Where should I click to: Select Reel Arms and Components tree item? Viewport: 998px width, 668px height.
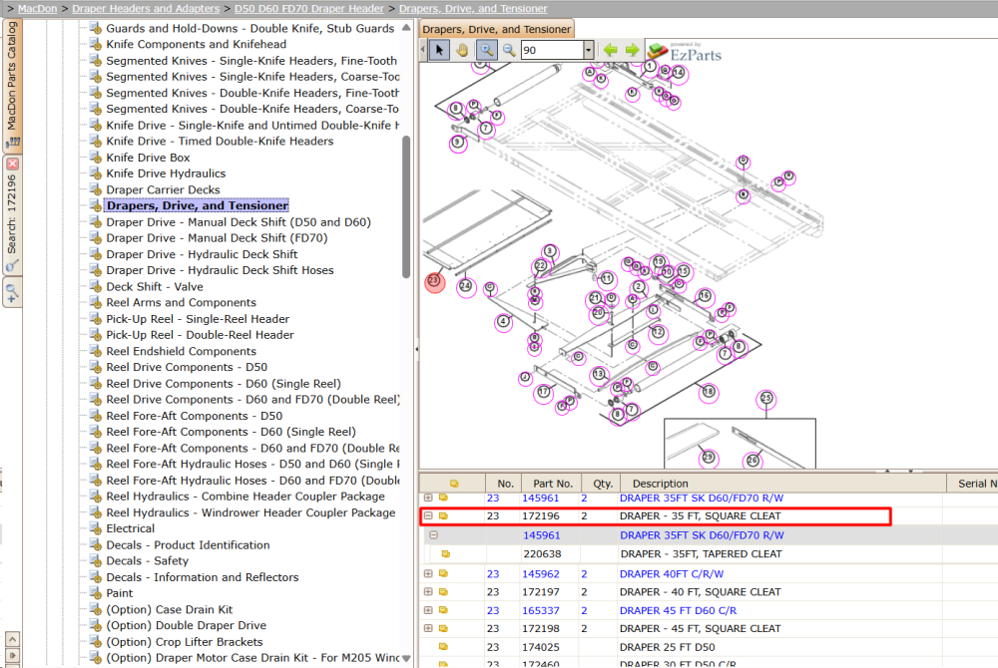[181, 302]
